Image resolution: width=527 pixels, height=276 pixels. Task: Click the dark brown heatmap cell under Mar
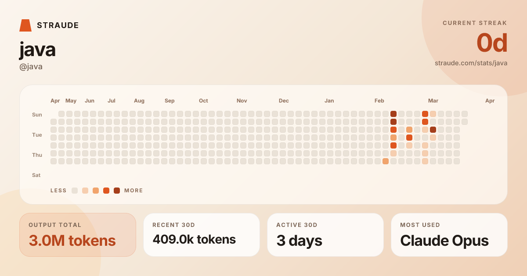coord(433,130)
